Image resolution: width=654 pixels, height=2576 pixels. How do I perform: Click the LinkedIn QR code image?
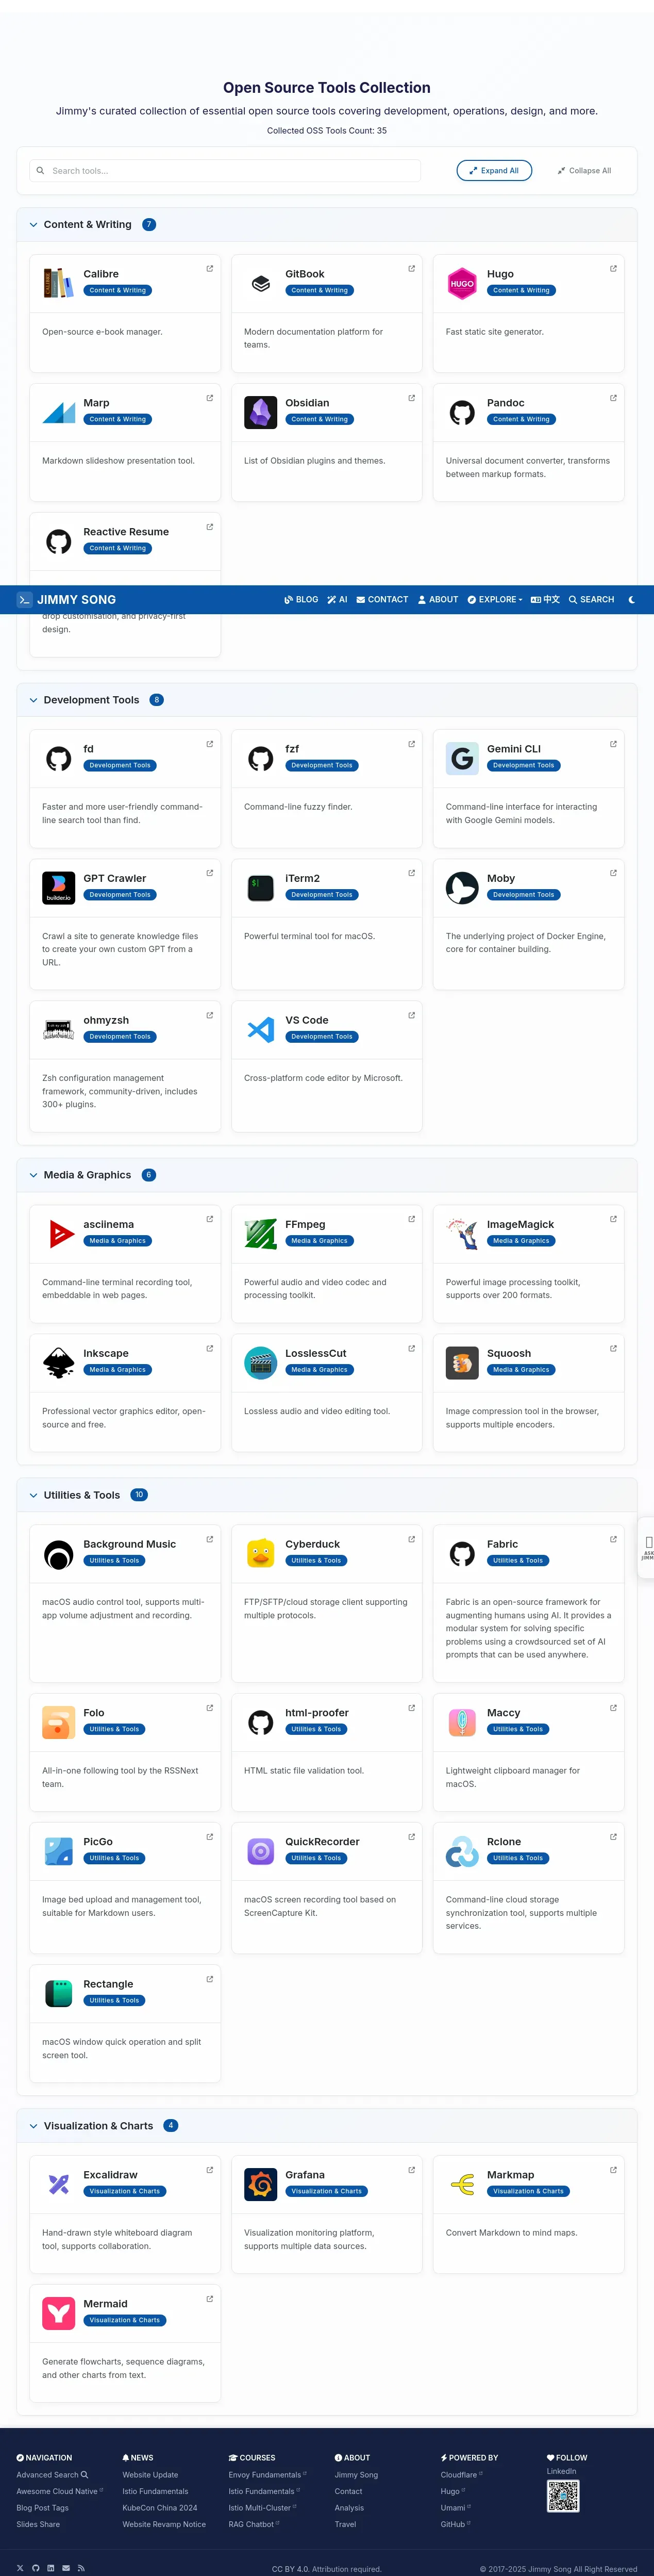tap(563, 2496)
